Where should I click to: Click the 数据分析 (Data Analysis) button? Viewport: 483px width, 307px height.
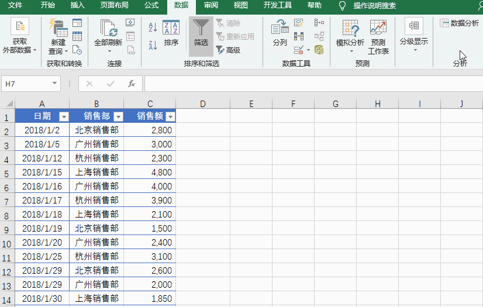point(459,23)
